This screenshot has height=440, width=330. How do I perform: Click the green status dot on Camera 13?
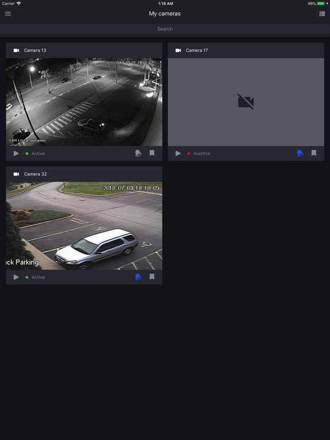(27, 154)
